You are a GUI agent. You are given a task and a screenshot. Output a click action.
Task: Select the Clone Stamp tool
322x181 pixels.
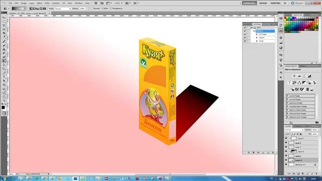click(x=4, y=49)
